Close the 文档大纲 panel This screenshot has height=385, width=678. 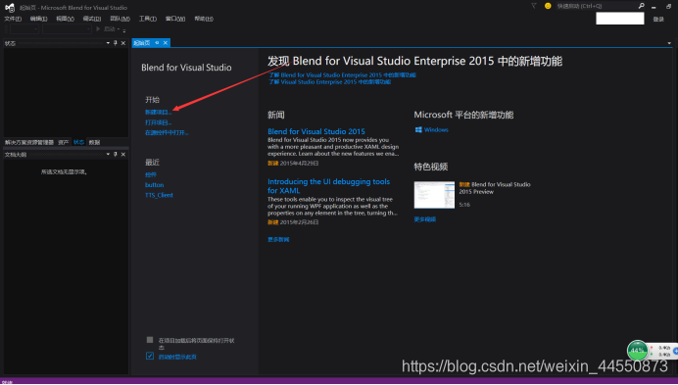[123, 154]
